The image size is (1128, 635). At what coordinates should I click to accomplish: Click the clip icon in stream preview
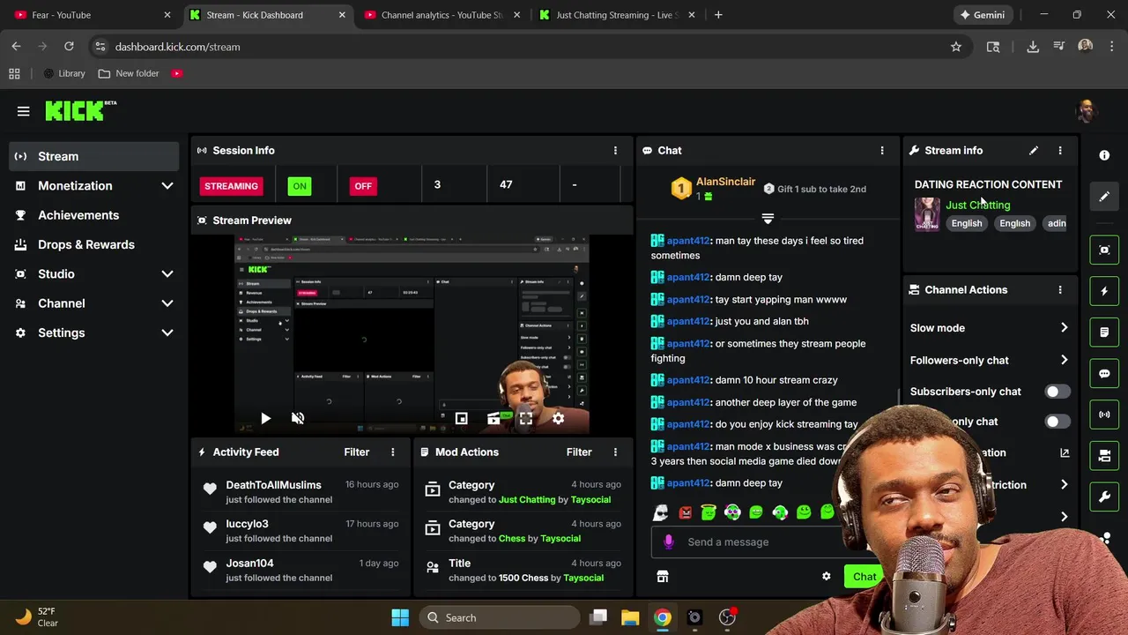click(493, 419)
